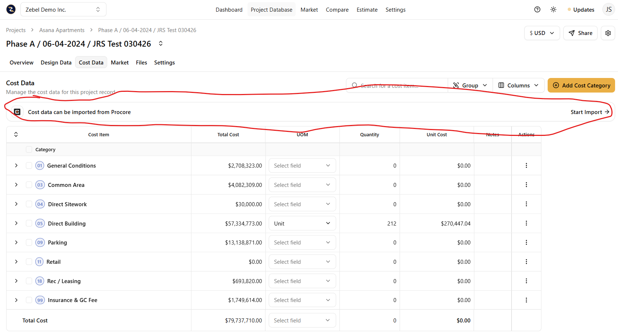The image size is (618, 333).
Task: Click the Zebel logo icon
Action: [x=11, y=9]
